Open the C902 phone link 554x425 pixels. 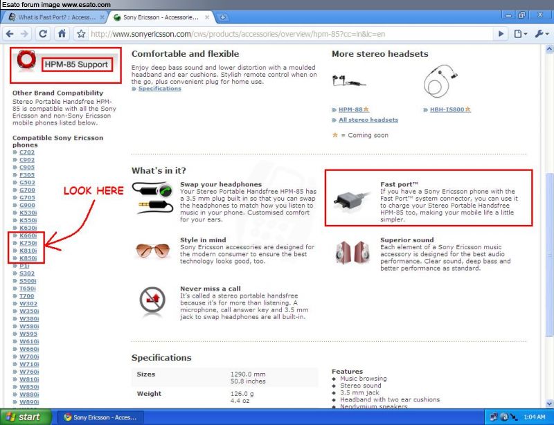27,160
